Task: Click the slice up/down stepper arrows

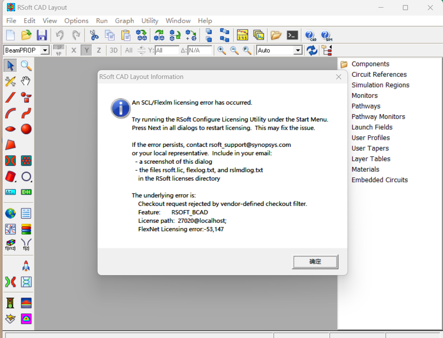Action: [x=141, y=50]
